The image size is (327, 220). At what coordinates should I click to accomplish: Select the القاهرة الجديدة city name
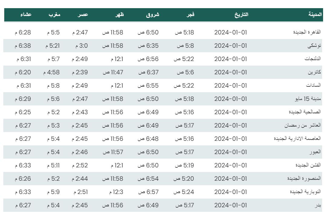[x=307, y=32]
